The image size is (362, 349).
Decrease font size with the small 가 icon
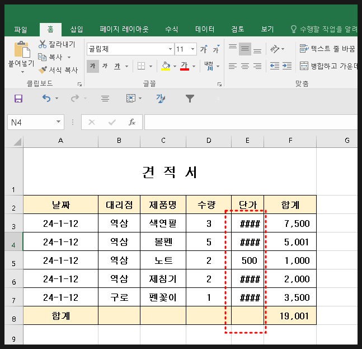click(216, 49)
